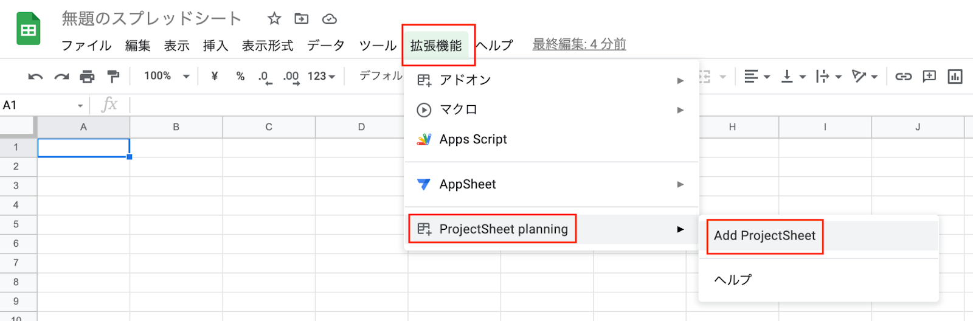
Task: Open text wrapping dropdown
Action: (x=828, y=77)
